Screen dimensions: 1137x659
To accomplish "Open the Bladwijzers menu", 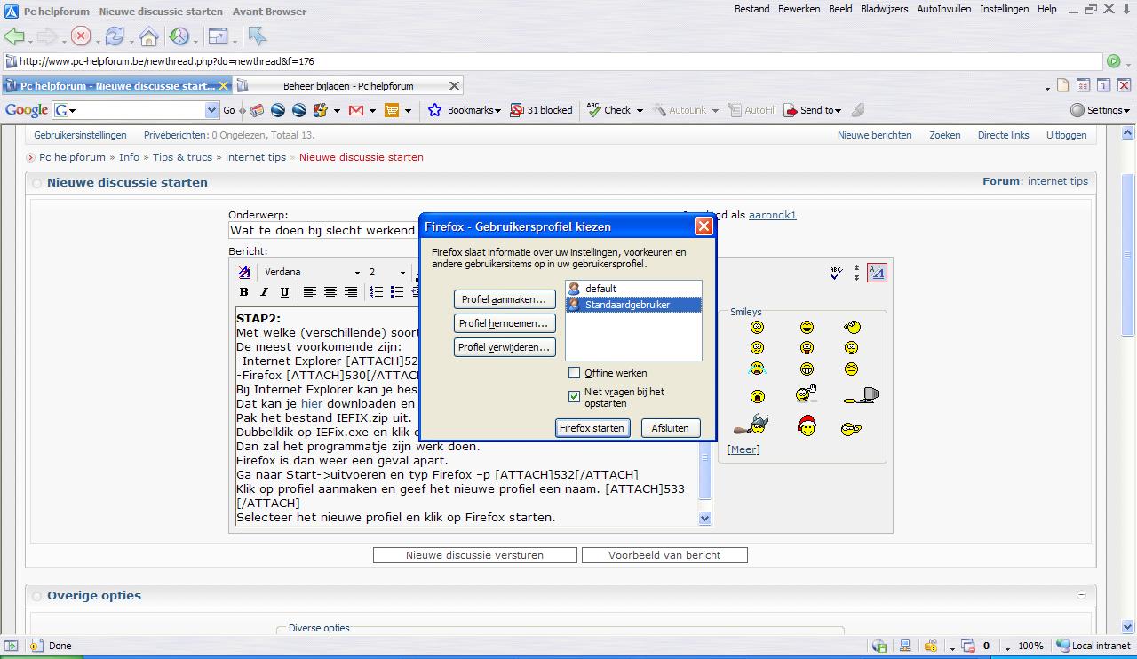I will [885, 9].
